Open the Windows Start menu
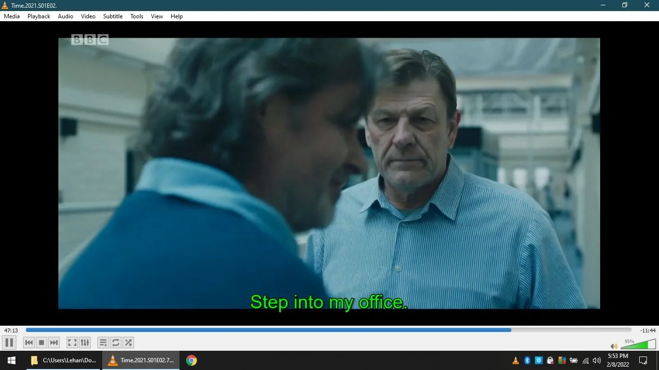The height and width of the screenshot is (370, 659). tap(12, 360)
